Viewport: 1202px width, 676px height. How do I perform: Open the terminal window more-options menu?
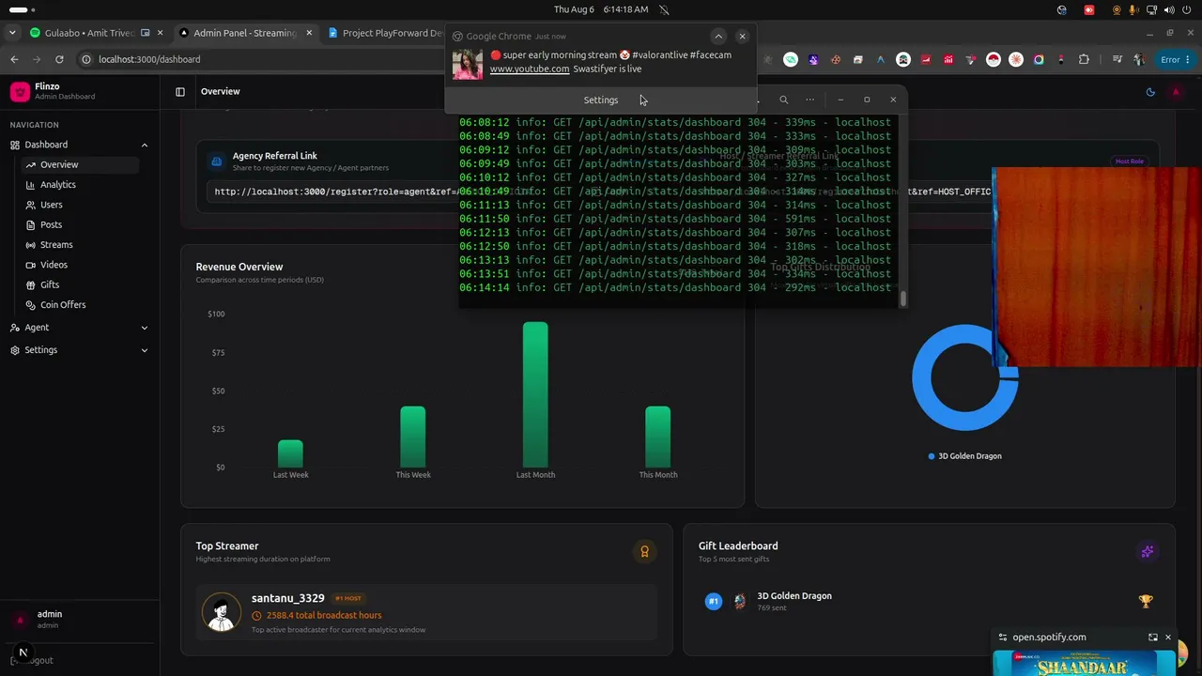(x=810, y=100)
